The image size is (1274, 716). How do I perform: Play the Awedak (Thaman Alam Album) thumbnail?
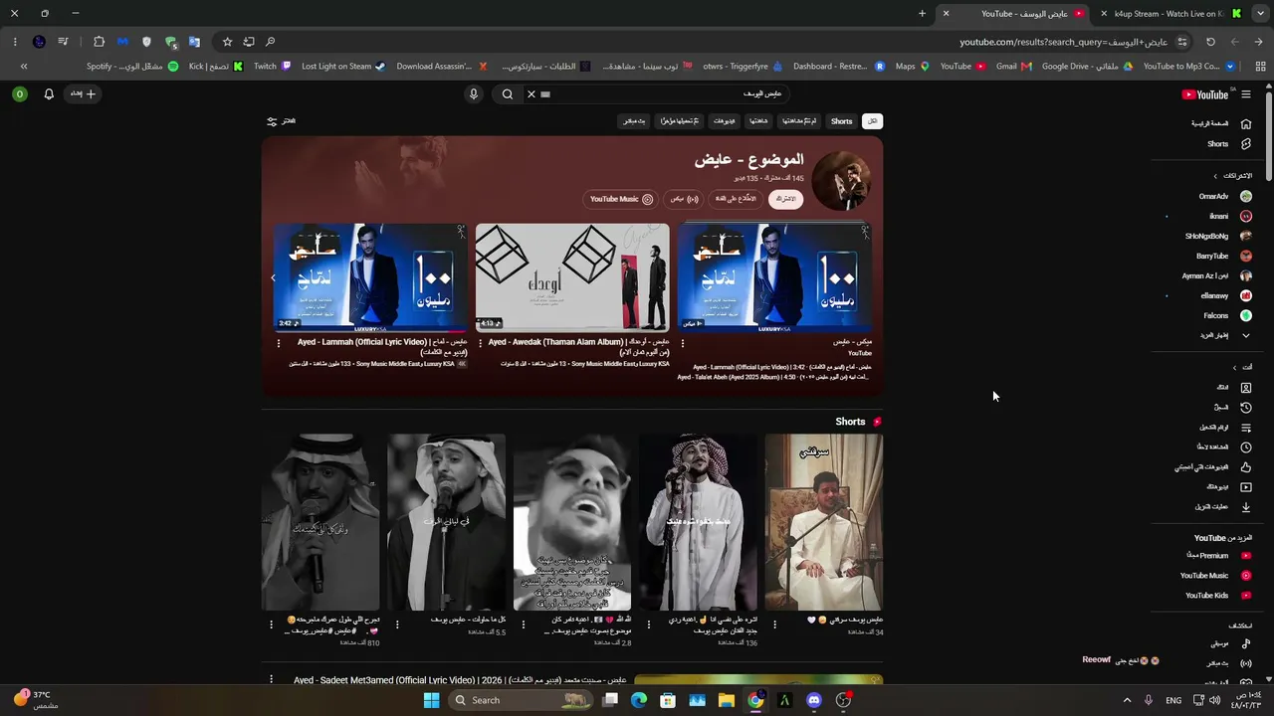572,277
